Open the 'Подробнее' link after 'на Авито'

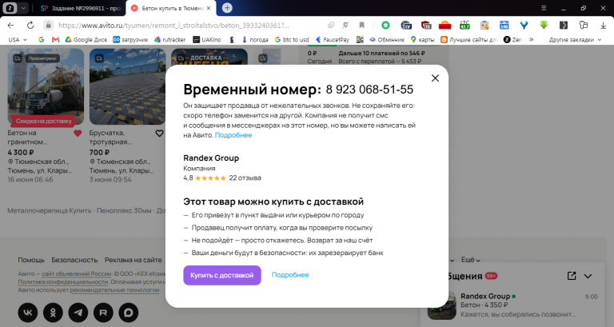click(x=233, y=135)
